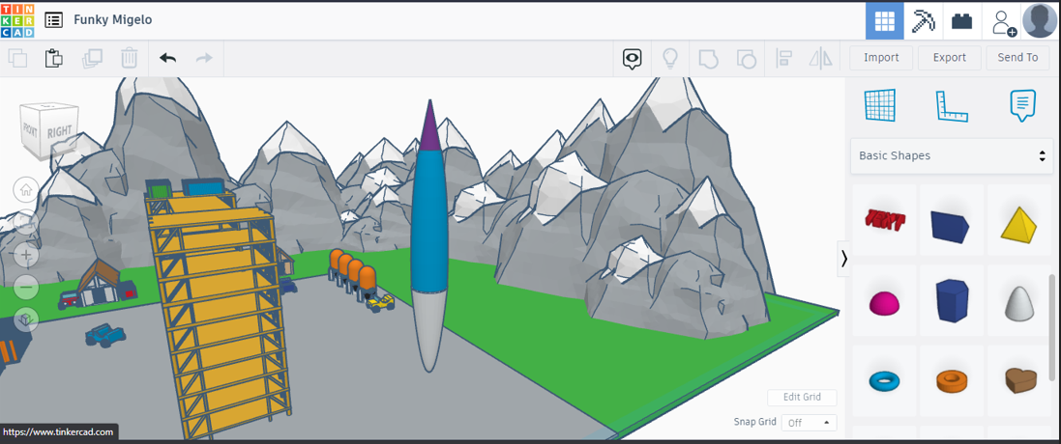Click the Zoom in plus icon
The image size is (1061, 444).
point(26,255)
